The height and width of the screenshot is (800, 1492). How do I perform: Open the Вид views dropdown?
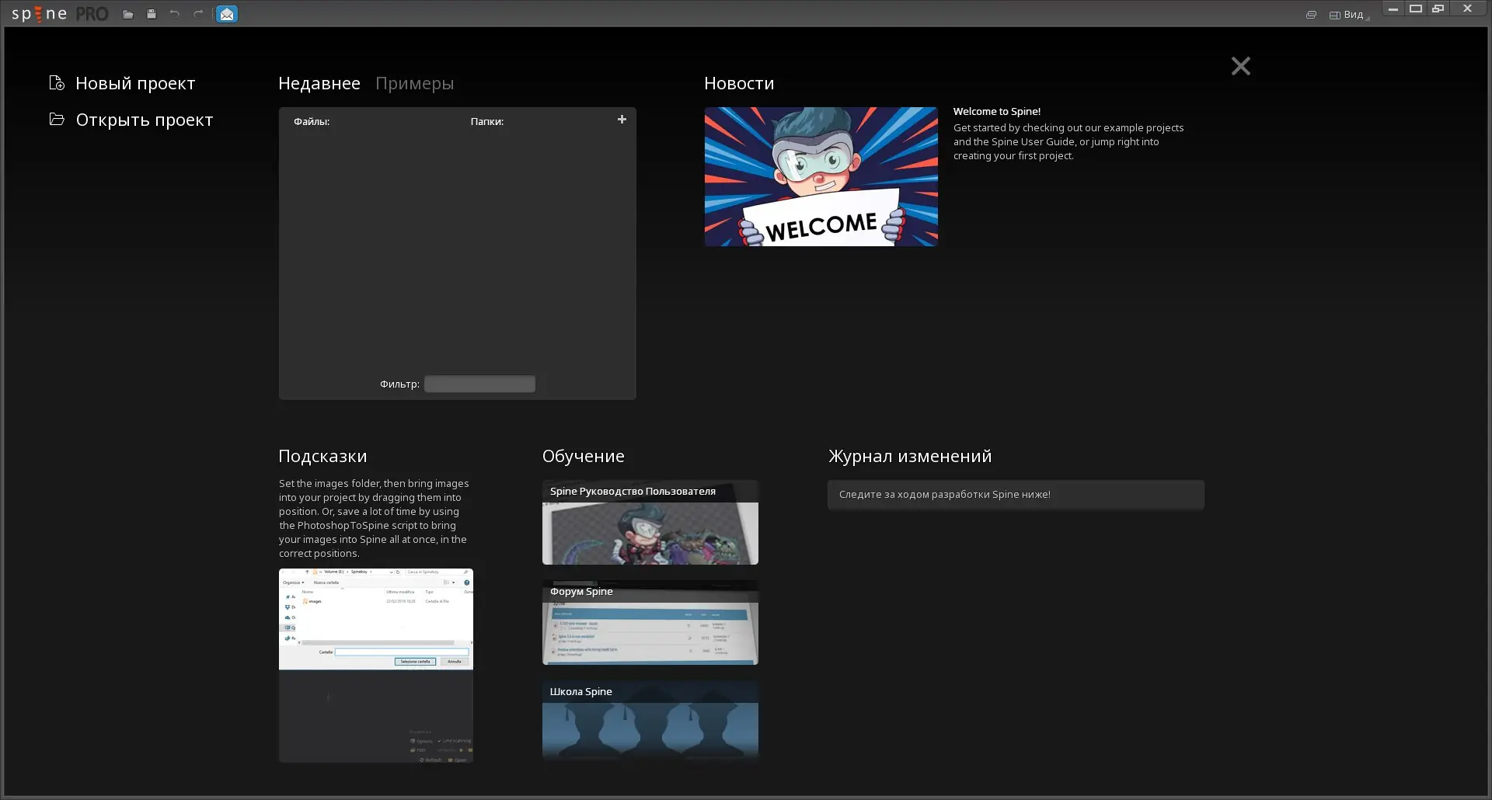pos(1347,15)
